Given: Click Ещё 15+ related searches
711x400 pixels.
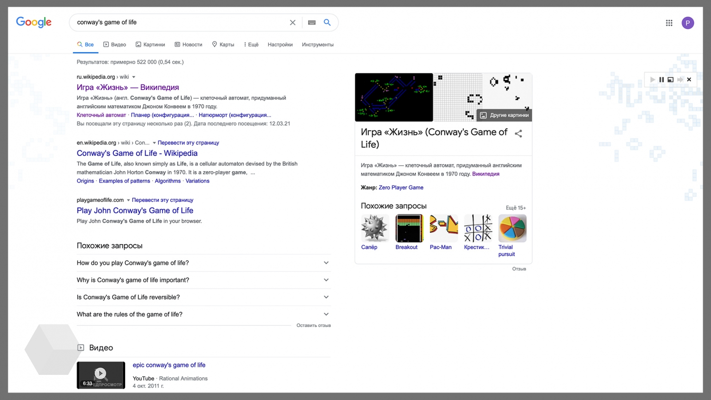Looking at the screenshot, I should tap(516, 208).
